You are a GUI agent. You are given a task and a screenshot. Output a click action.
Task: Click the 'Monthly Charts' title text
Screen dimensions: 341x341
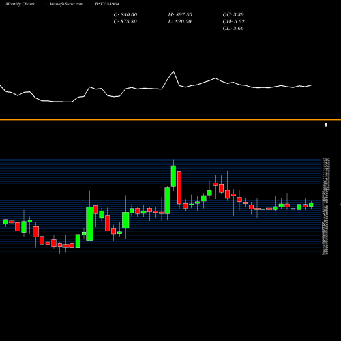click(x=20, y=4)
